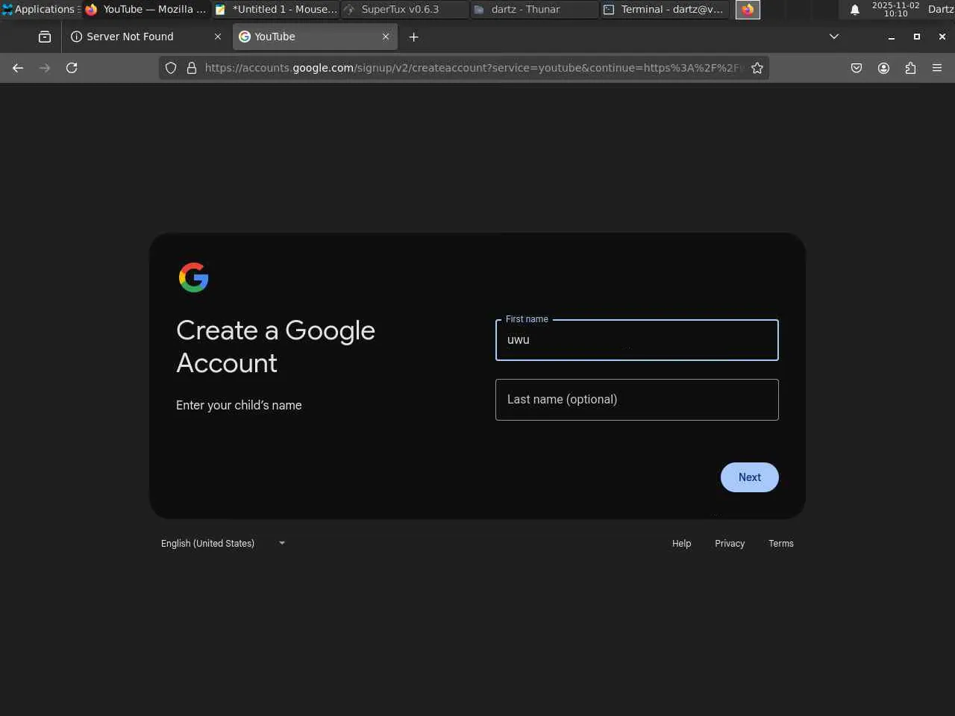Open the Dartz user menu
Screen dimensions: 955x716
[940, 10]
